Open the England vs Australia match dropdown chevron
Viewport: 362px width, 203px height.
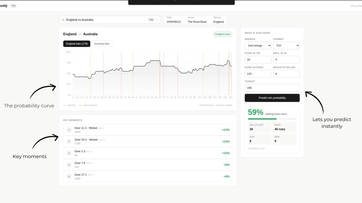coord(157,20)
